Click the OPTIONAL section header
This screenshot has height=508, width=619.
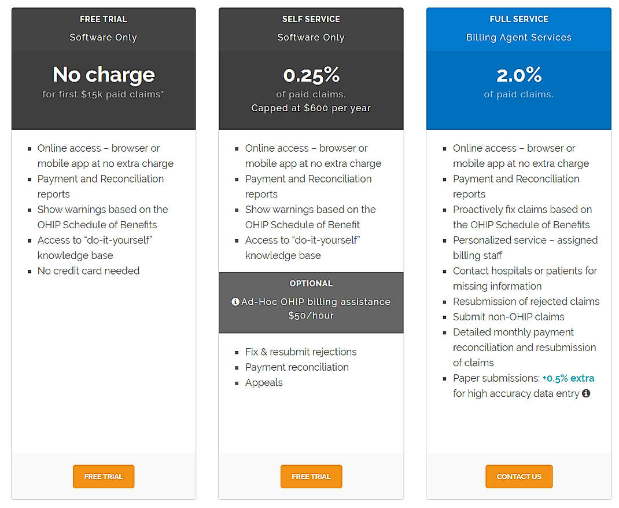coord(311,284)
